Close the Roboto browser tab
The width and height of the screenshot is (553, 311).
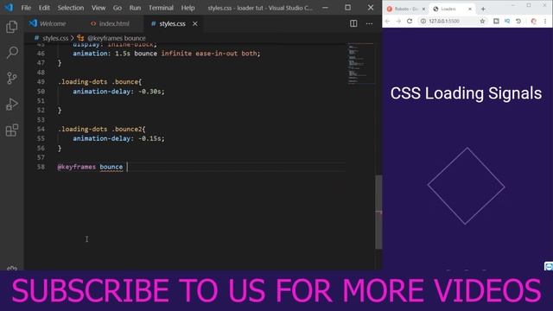[423, 9]
